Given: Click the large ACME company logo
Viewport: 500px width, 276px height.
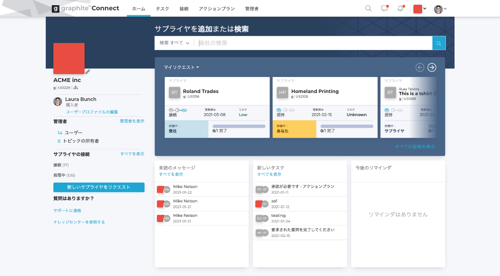Looking at the screenshot, I should 69,58.
